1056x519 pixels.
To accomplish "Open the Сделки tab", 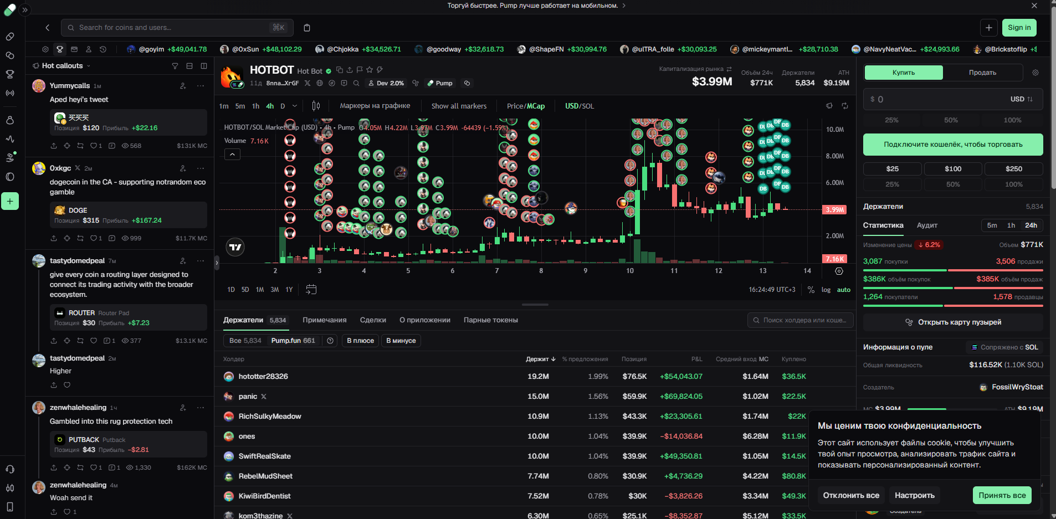I will click(x=373, y=320).
